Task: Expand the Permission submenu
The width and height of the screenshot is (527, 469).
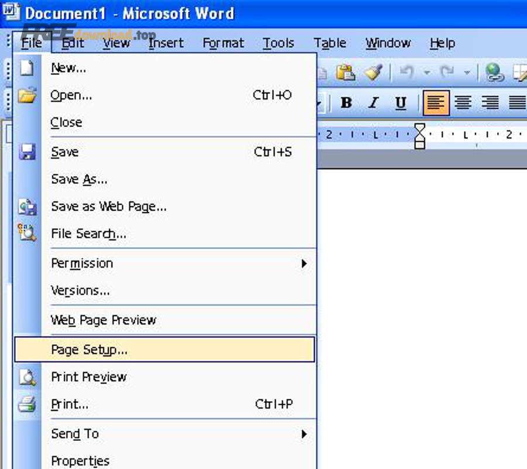Action: pyautogui.click(x=165, y=263)
